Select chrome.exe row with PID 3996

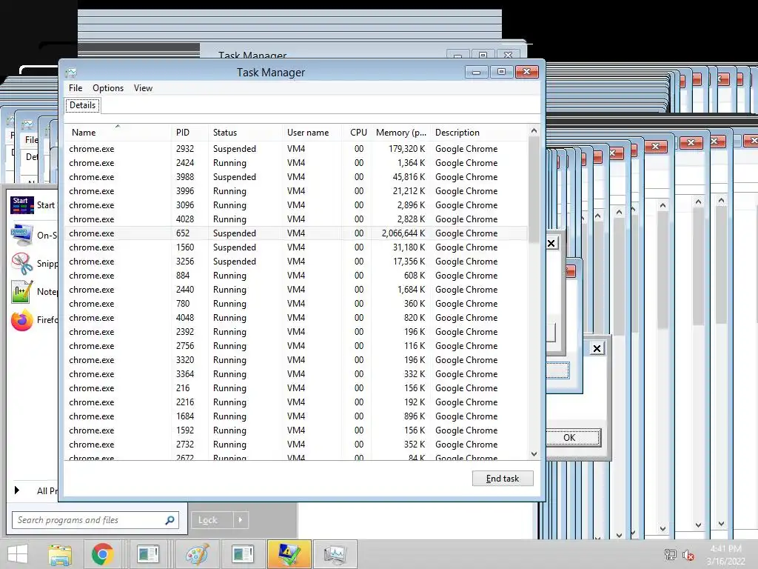coord(296,191)
